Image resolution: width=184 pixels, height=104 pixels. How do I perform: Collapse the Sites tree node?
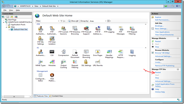point(7,27)
